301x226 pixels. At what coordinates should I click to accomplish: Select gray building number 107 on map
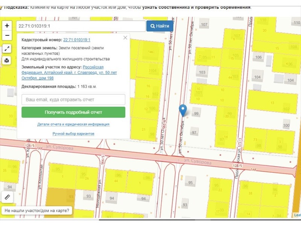(204, 25)
